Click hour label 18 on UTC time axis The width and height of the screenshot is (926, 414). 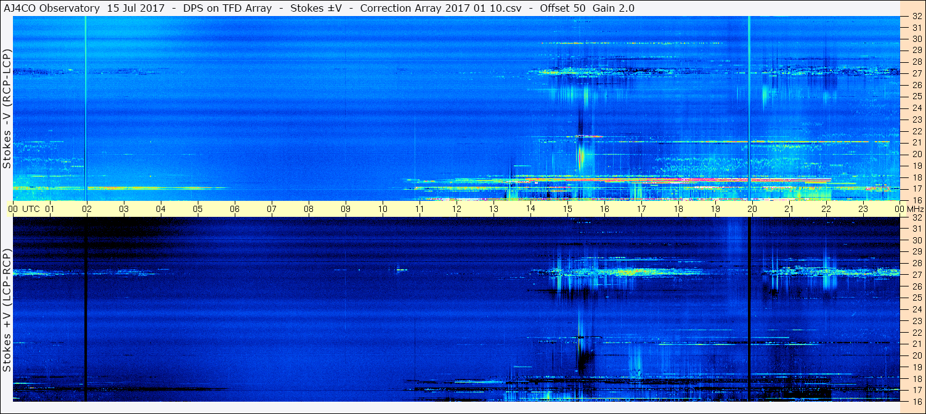click(x=678, y=209)
